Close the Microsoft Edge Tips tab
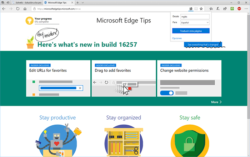250x157 pixels. (72, 2)
